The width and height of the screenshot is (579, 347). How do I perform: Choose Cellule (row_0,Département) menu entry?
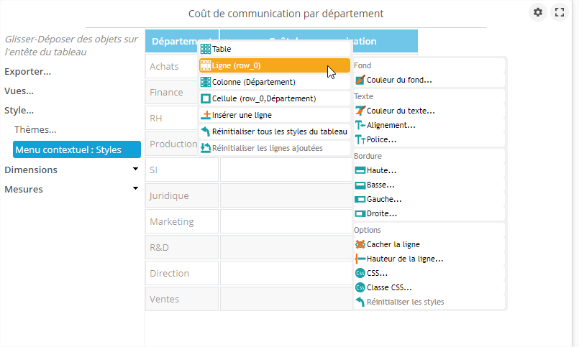point(264,98)
